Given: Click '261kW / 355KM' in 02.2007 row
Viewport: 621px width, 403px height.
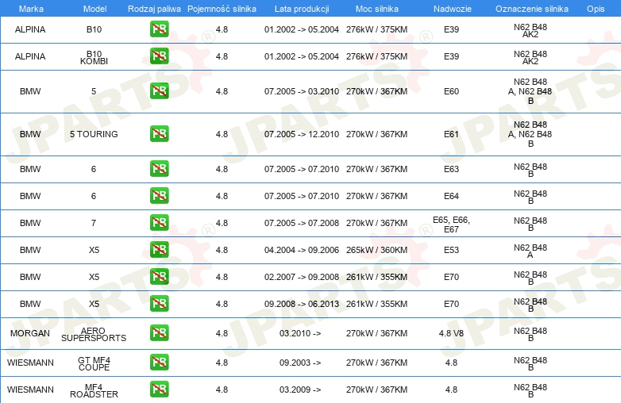Looking at the screenshot, I should click(376, 277).
